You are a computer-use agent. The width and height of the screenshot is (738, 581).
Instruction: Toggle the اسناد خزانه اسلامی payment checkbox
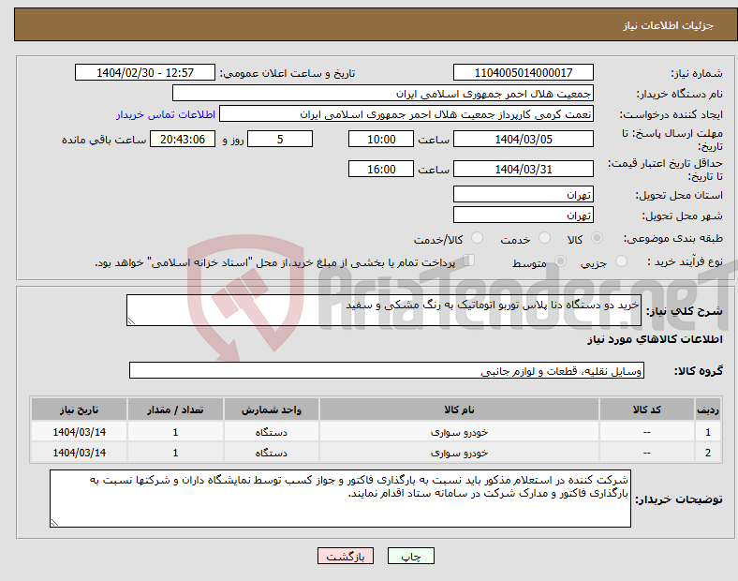click(x=469, y=261)
